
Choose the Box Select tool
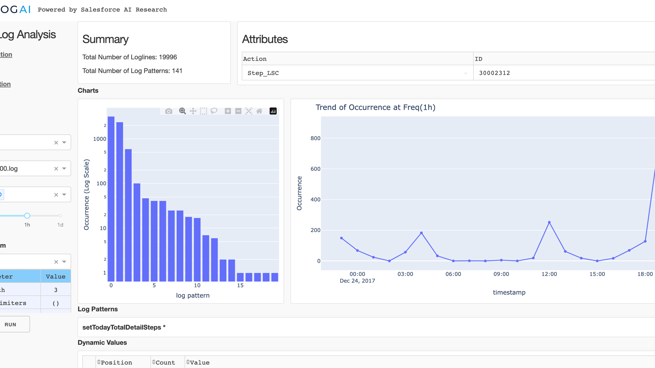(204, 111)
